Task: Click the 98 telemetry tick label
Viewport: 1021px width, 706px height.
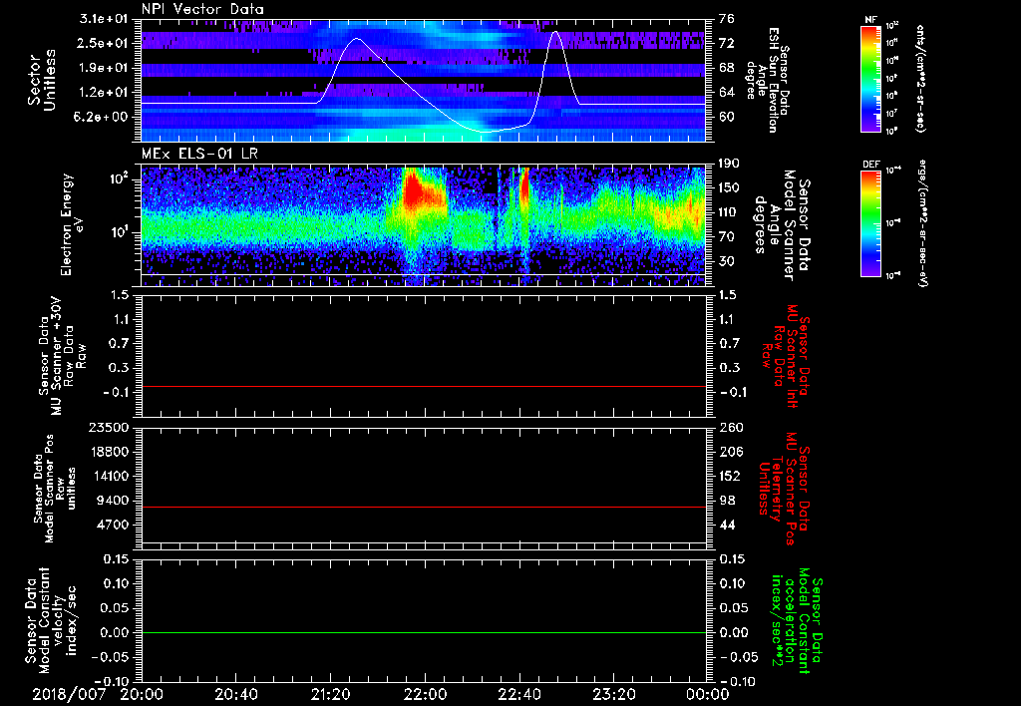Action: (x=726, y=501)
